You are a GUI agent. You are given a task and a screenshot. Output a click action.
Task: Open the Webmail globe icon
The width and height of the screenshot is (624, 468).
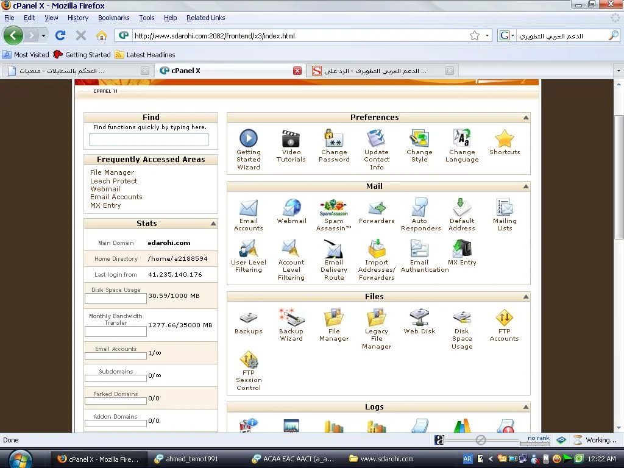[x=291, y=207]
